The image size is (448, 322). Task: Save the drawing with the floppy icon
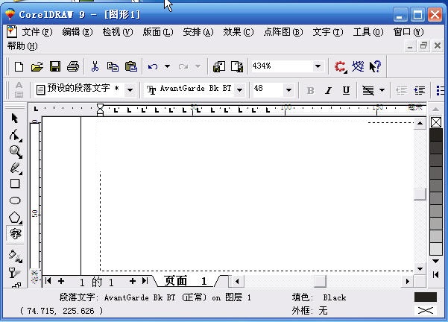55,66
